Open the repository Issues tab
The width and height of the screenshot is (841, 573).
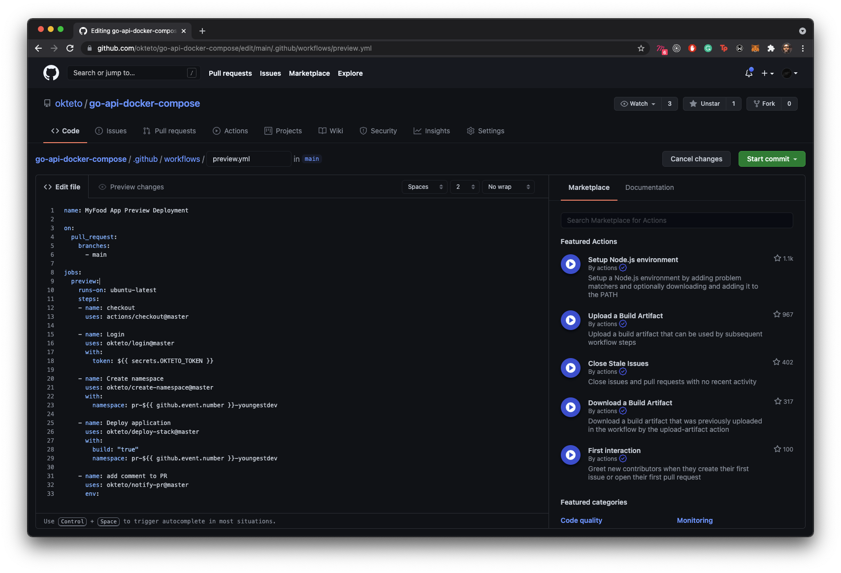[x=111, y=131]
